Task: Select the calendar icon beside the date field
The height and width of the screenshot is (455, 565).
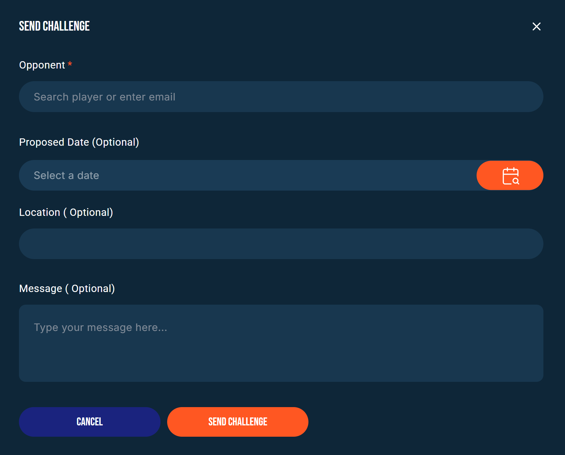Action: [510, 175]
